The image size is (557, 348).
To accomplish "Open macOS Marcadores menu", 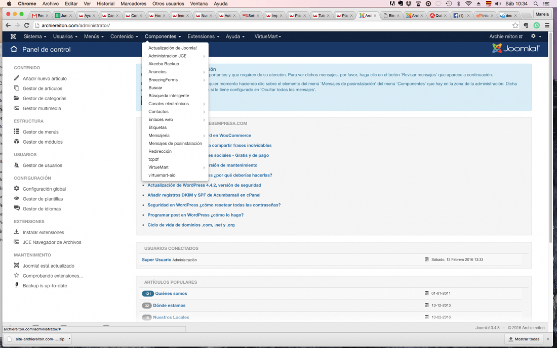I will [x=133, y=4].
